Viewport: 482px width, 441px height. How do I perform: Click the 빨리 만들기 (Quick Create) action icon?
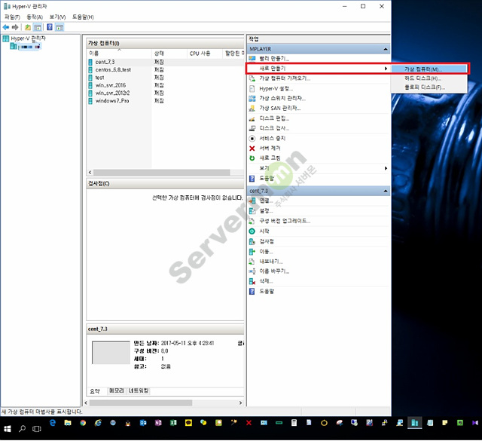click(252, 59)
